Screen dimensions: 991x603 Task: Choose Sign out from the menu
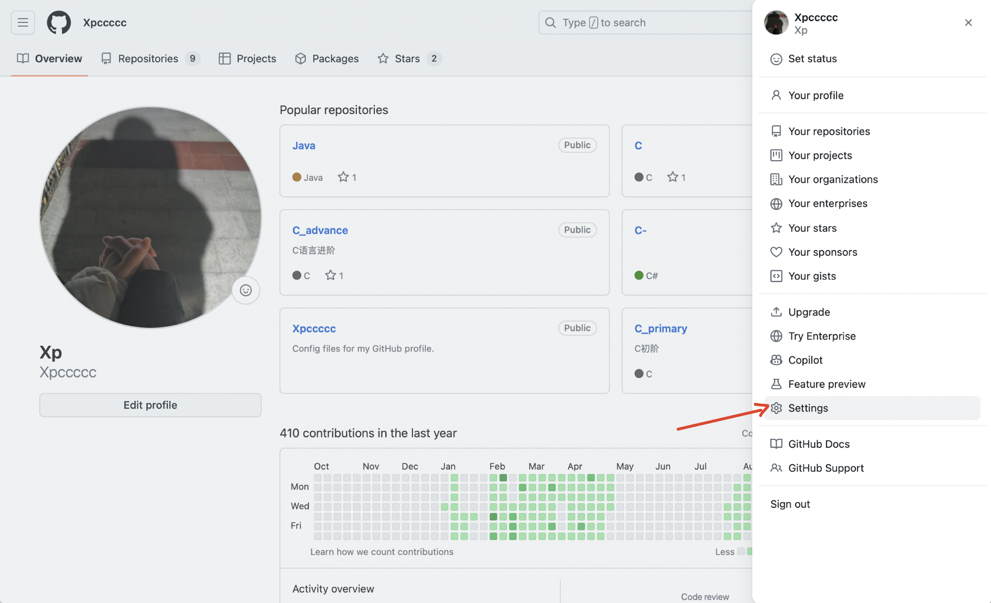point(790,504)
